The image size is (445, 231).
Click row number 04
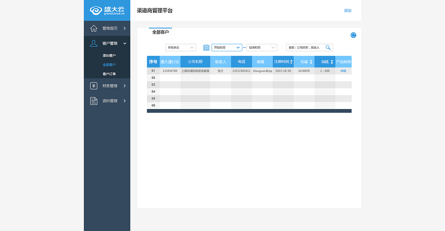click(153, 91)
